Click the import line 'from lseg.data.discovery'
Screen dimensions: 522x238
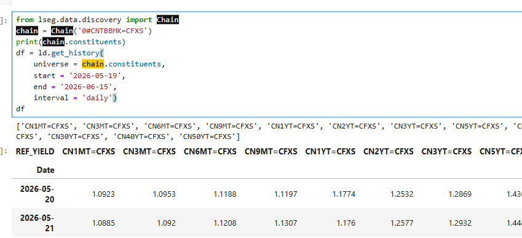click(x=69, y=20)
